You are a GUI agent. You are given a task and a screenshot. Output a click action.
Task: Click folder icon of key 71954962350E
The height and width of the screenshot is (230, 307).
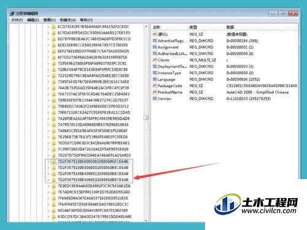tap(53, 64)
